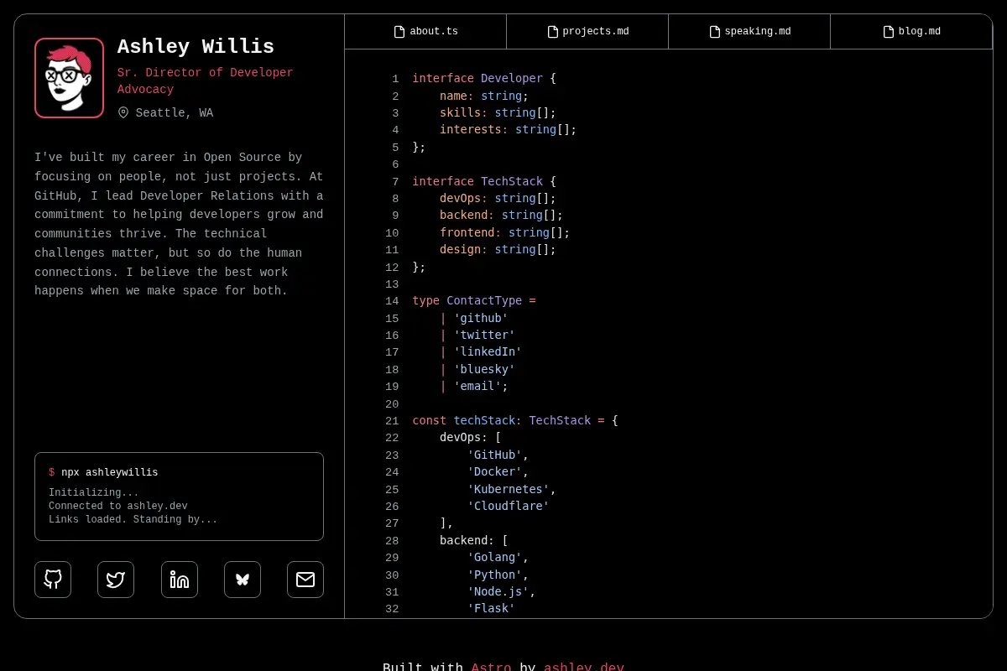The image size is (1007, 671).
Task: Click the 'Python' string in code
Action: click(495, 575)
